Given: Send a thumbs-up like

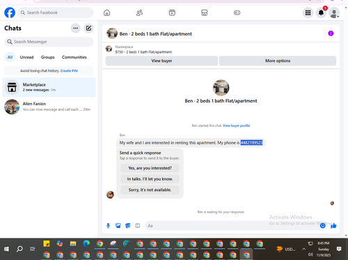Looking at the screenshot, I should 333,226.
